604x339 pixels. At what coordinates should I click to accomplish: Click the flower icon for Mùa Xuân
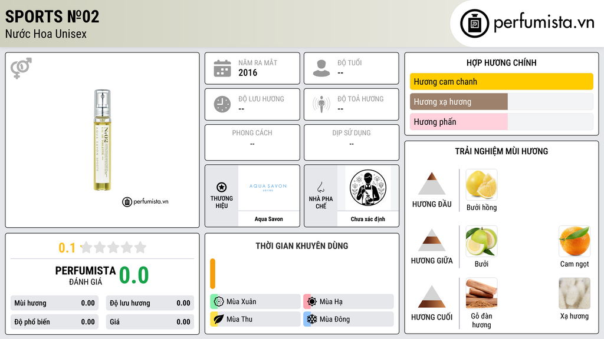pyautogui.click(x=219, y=301)
